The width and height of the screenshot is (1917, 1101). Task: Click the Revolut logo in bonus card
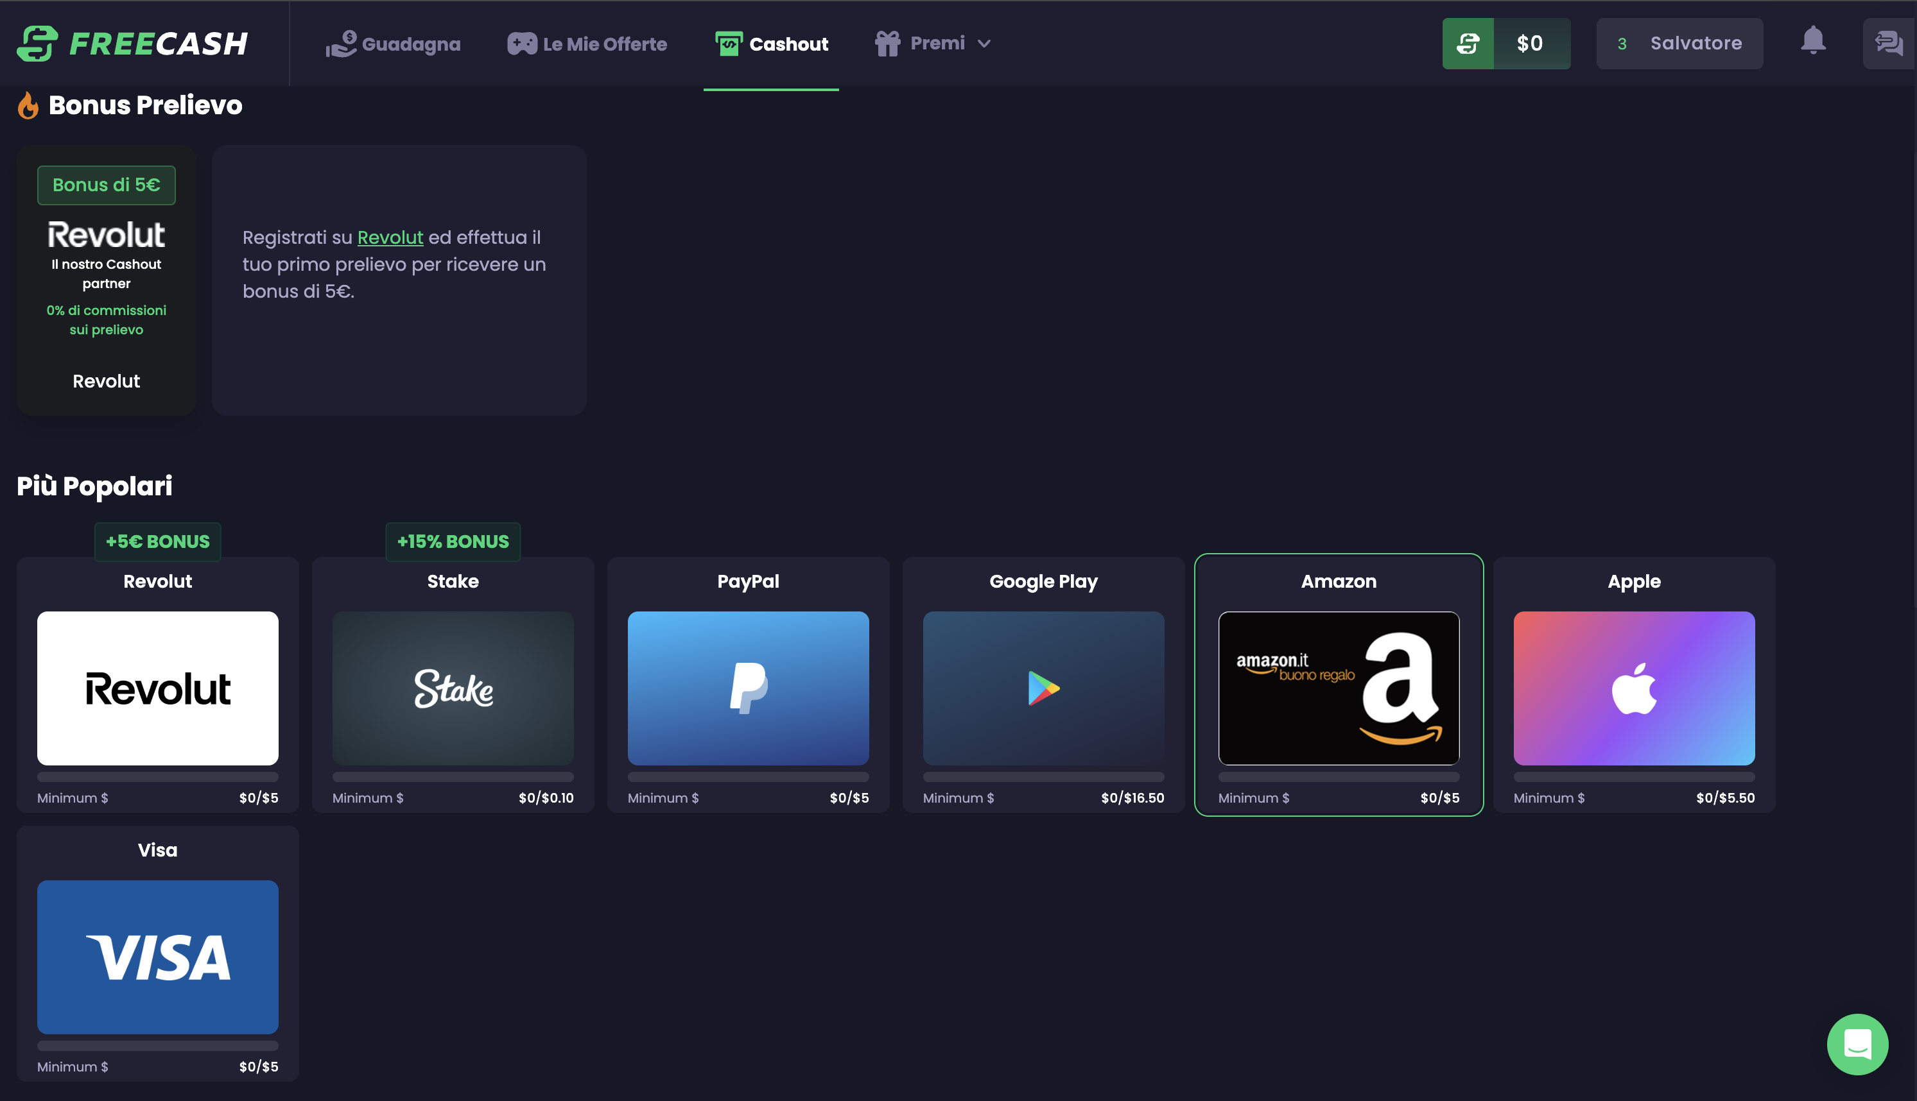pyautogui.click(x=107, y=235)
